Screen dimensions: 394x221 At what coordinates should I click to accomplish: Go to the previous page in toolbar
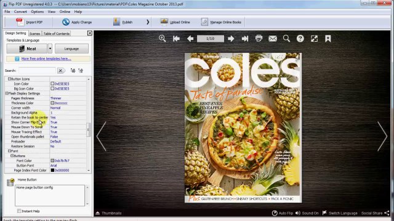pyautogui.click(x=190, y=38)
